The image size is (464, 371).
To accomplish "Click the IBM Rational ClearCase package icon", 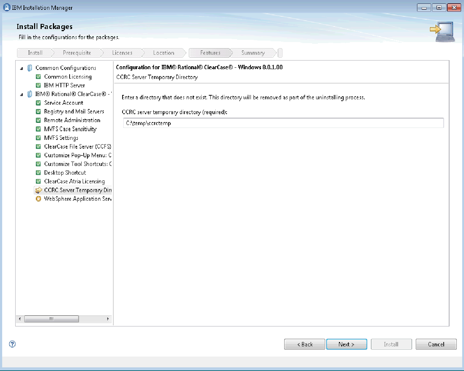I will [30, 94].
